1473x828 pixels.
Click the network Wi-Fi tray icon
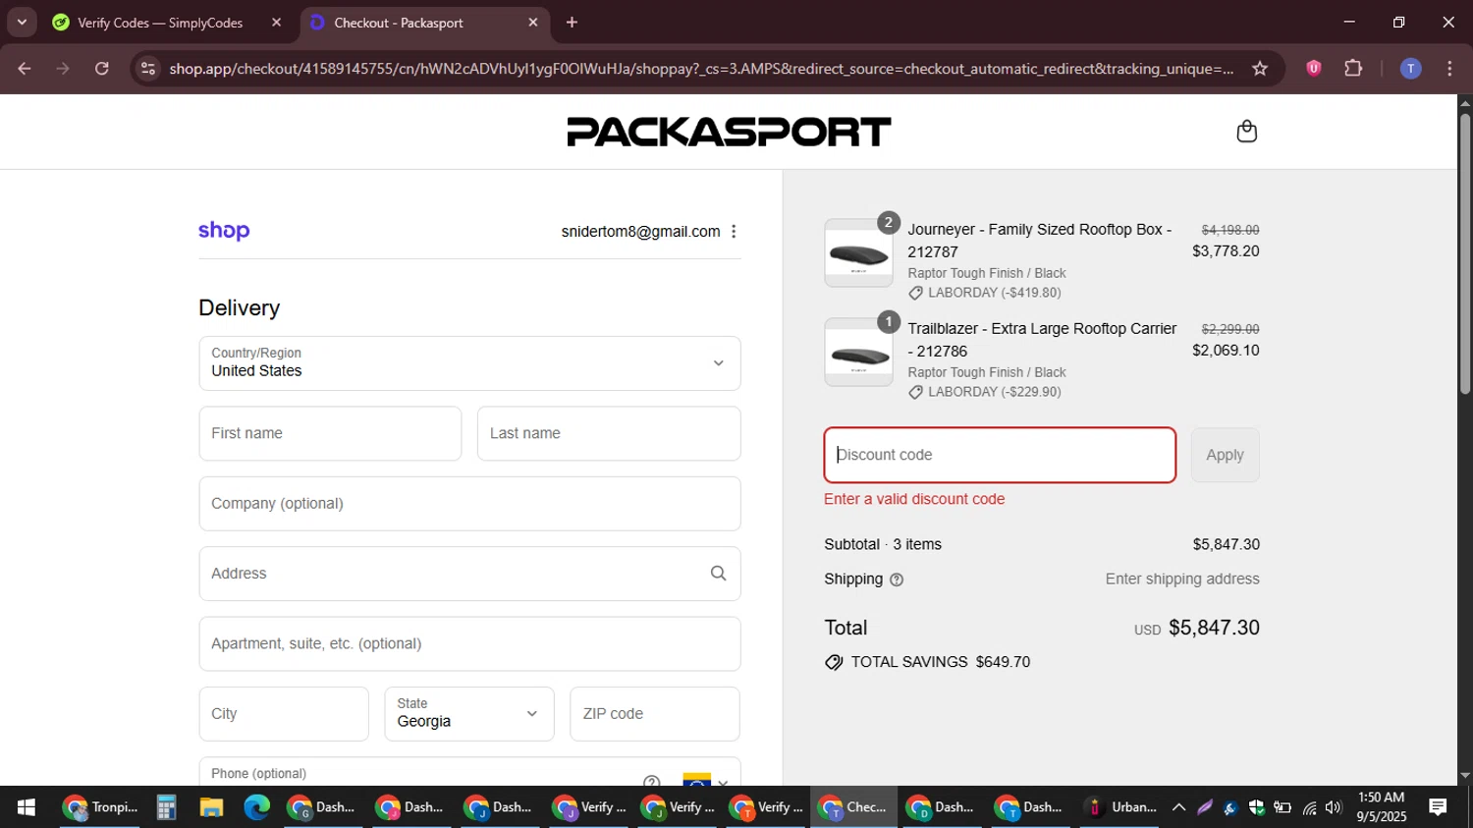click(1309, 807)
